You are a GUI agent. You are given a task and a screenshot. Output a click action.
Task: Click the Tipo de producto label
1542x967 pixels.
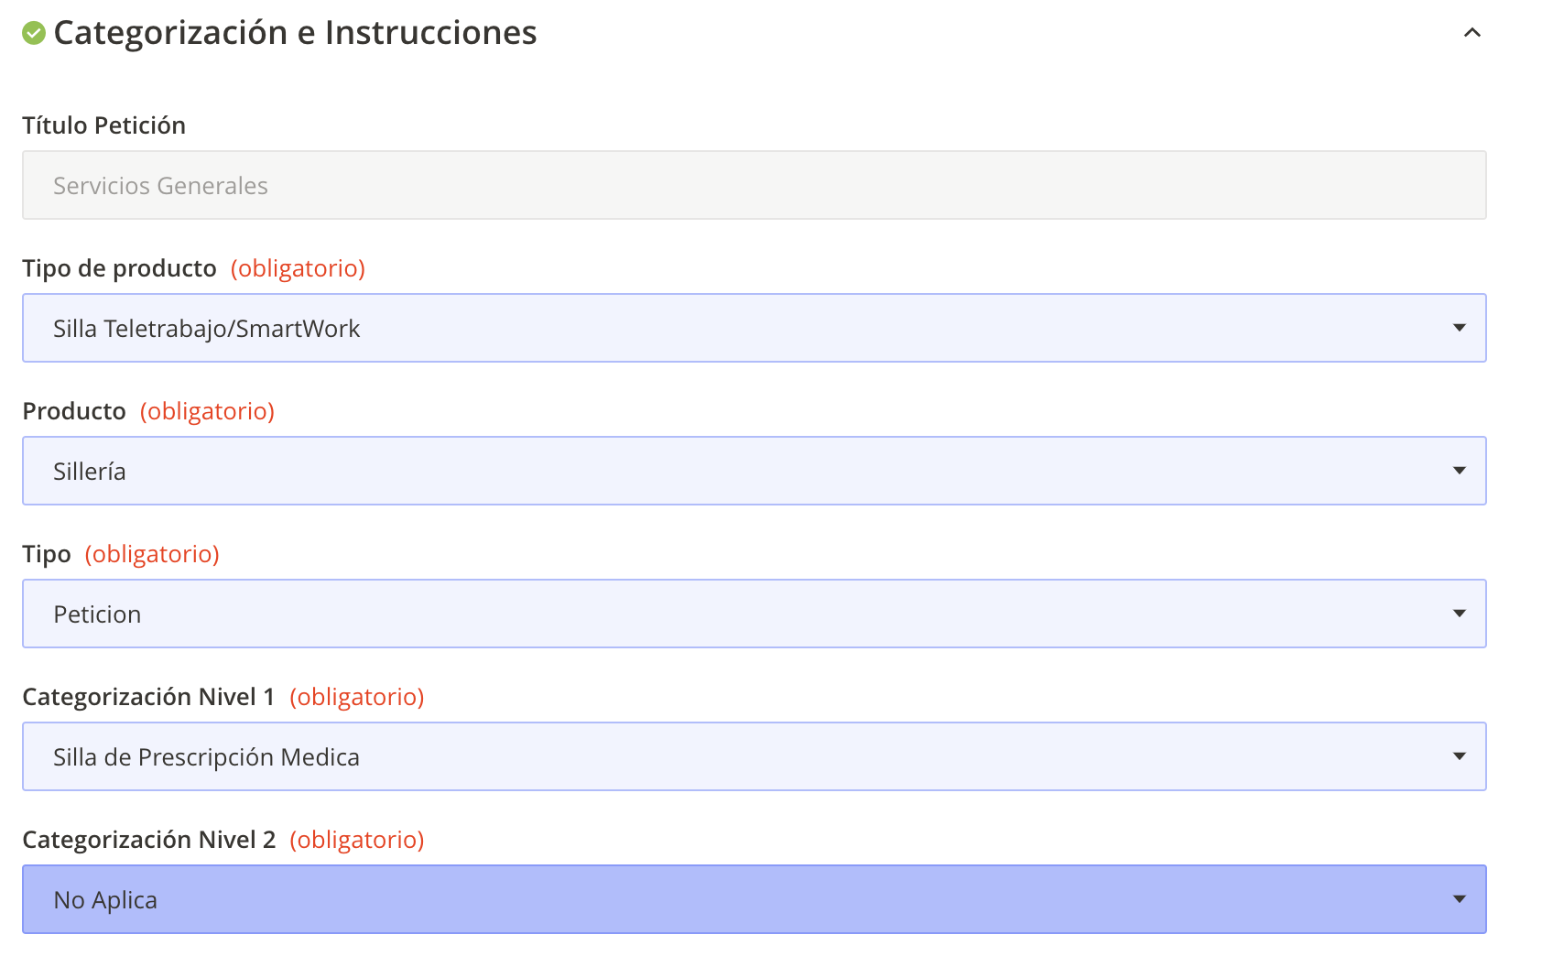[x=119, y=268]
